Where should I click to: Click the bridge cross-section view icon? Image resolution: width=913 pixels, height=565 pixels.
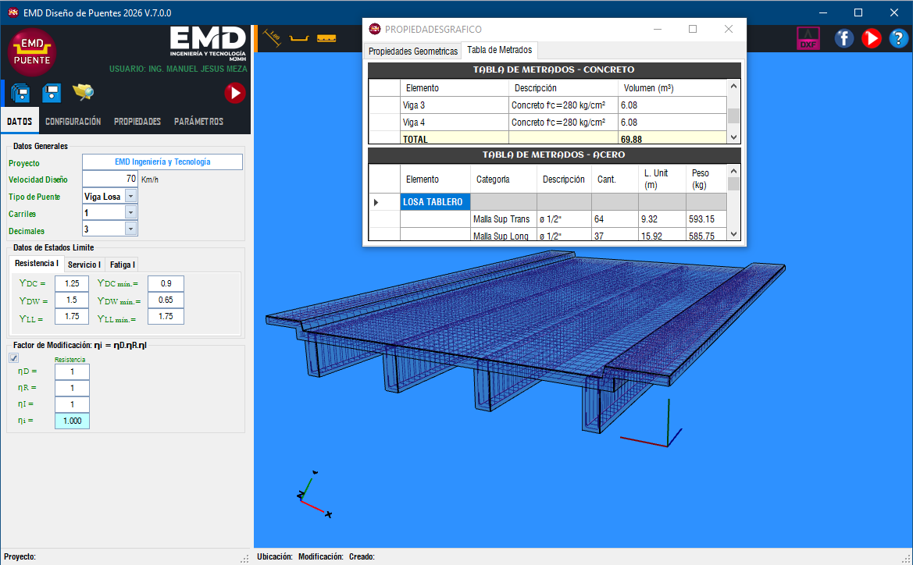[298, 38]
